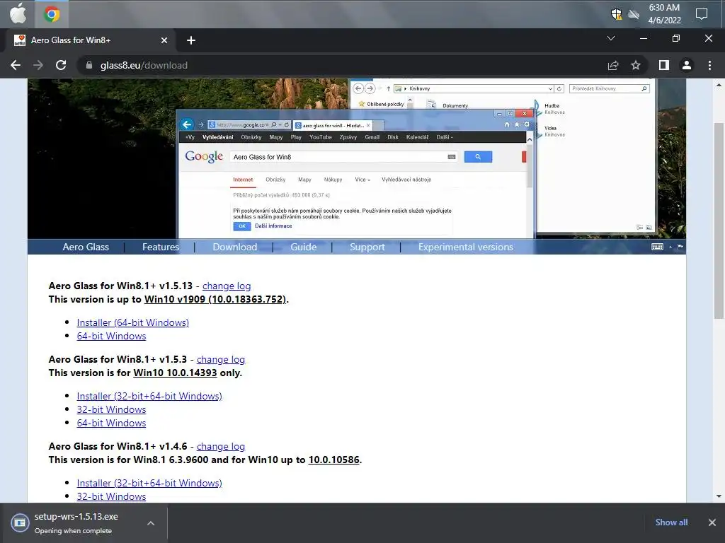Image resolution: width=725 pixels, height=543 pixels.
Task: Click the blue OK button in the banner screenshot
Action: (242, 226)
